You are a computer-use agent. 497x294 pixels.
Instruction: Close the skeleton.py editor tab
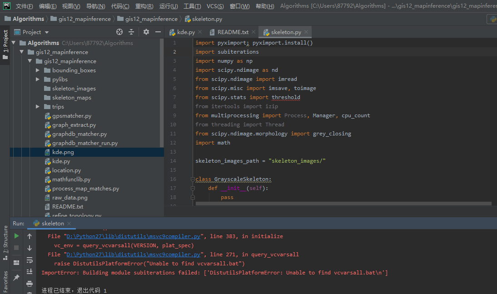point(306,32)
